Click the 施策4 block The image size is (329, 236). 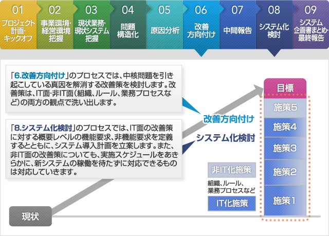pyautogui.click(x=285, y=128)
